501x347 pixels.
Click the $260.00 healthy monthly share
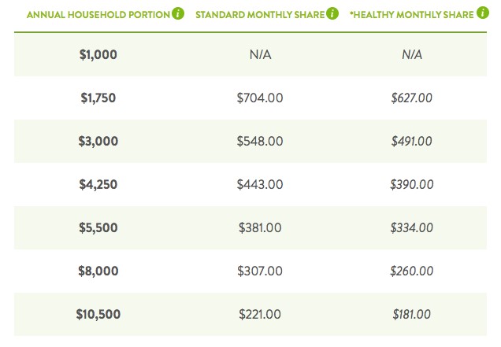coord(411,271)
